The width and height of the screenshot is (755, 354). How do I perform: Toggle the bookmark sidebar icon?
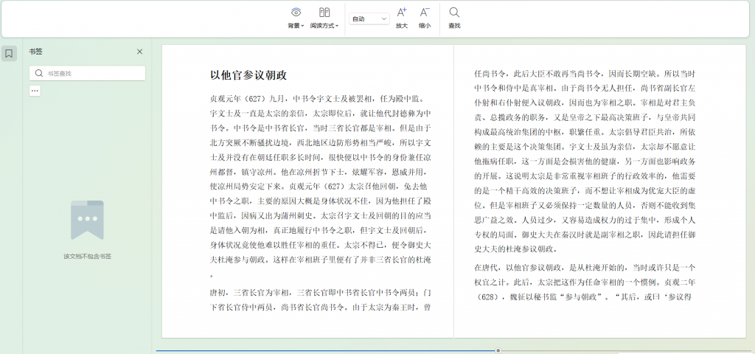9,53
